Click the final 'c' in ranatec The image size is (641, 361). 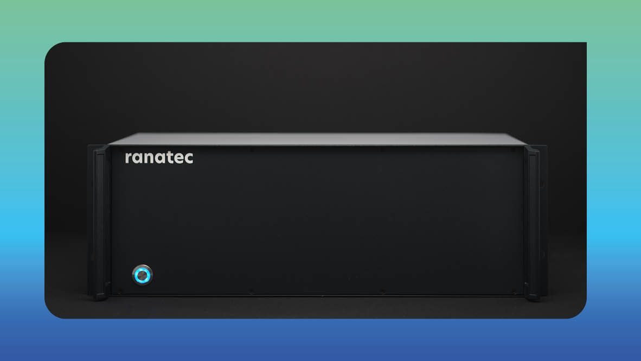[189, 159]
